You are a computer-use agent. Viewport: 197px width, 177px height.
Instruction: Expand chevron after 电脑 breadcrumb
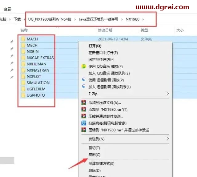(10, 19)
